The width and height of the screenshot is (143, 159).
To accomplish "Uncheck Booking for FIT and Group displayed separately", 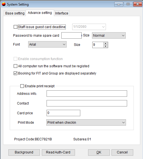I will [15, 73].
